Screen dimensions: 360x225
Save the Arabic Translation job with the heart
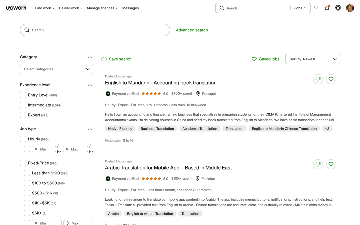coord(331,164)
